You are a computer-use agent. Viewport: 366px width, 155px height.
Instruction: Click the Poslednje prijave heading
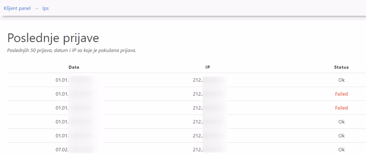click(x=53, y=38)
